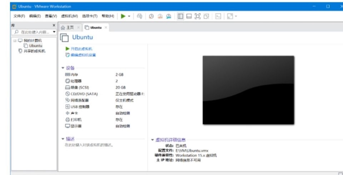
Task: Close the 库 library panel
Action: point(54,25)
